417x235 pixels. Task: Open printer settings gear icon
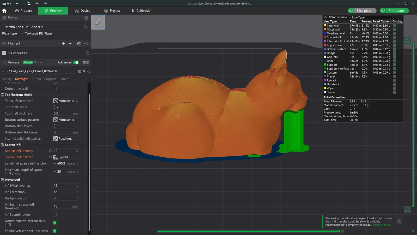(x=86, y=18)
